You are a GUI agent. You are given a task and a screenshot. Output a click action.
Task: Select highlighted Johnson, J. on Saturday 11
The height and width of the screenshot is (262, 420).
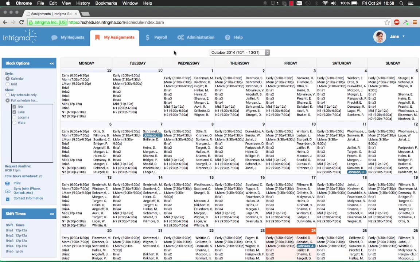tap(356, 172)
